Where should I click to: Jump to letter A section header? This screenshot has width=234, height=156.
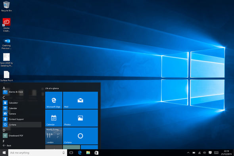pyautogui.click(x=4, y=88)
